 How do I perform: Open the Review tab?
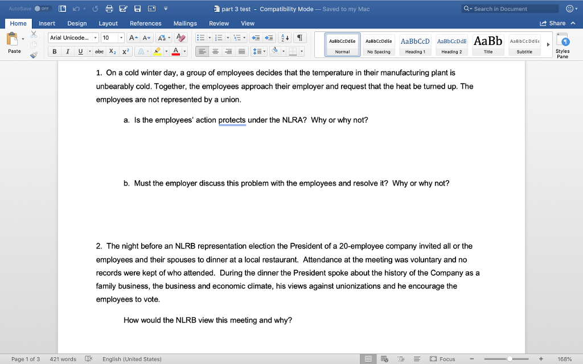click(x=219, y=23)
